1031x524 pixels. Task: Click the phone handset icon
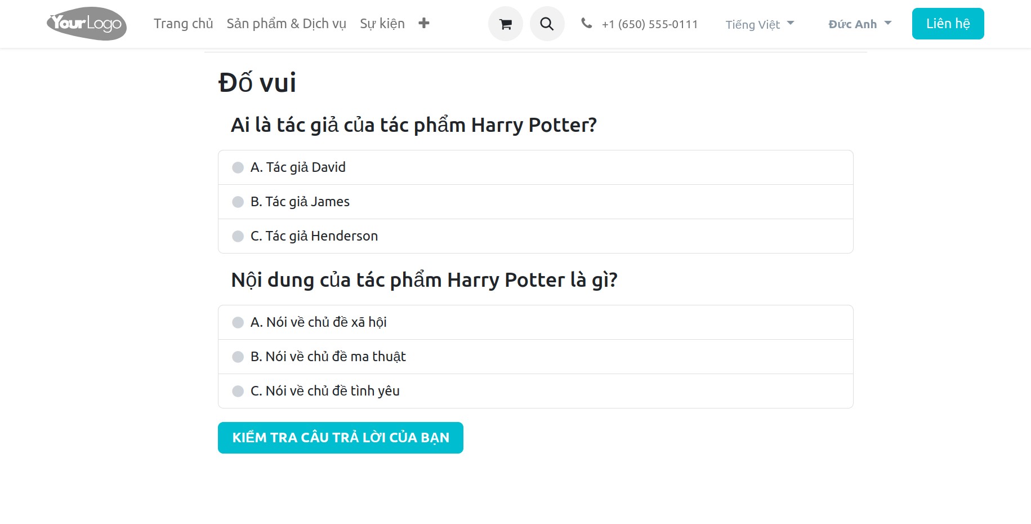(586, 23)
